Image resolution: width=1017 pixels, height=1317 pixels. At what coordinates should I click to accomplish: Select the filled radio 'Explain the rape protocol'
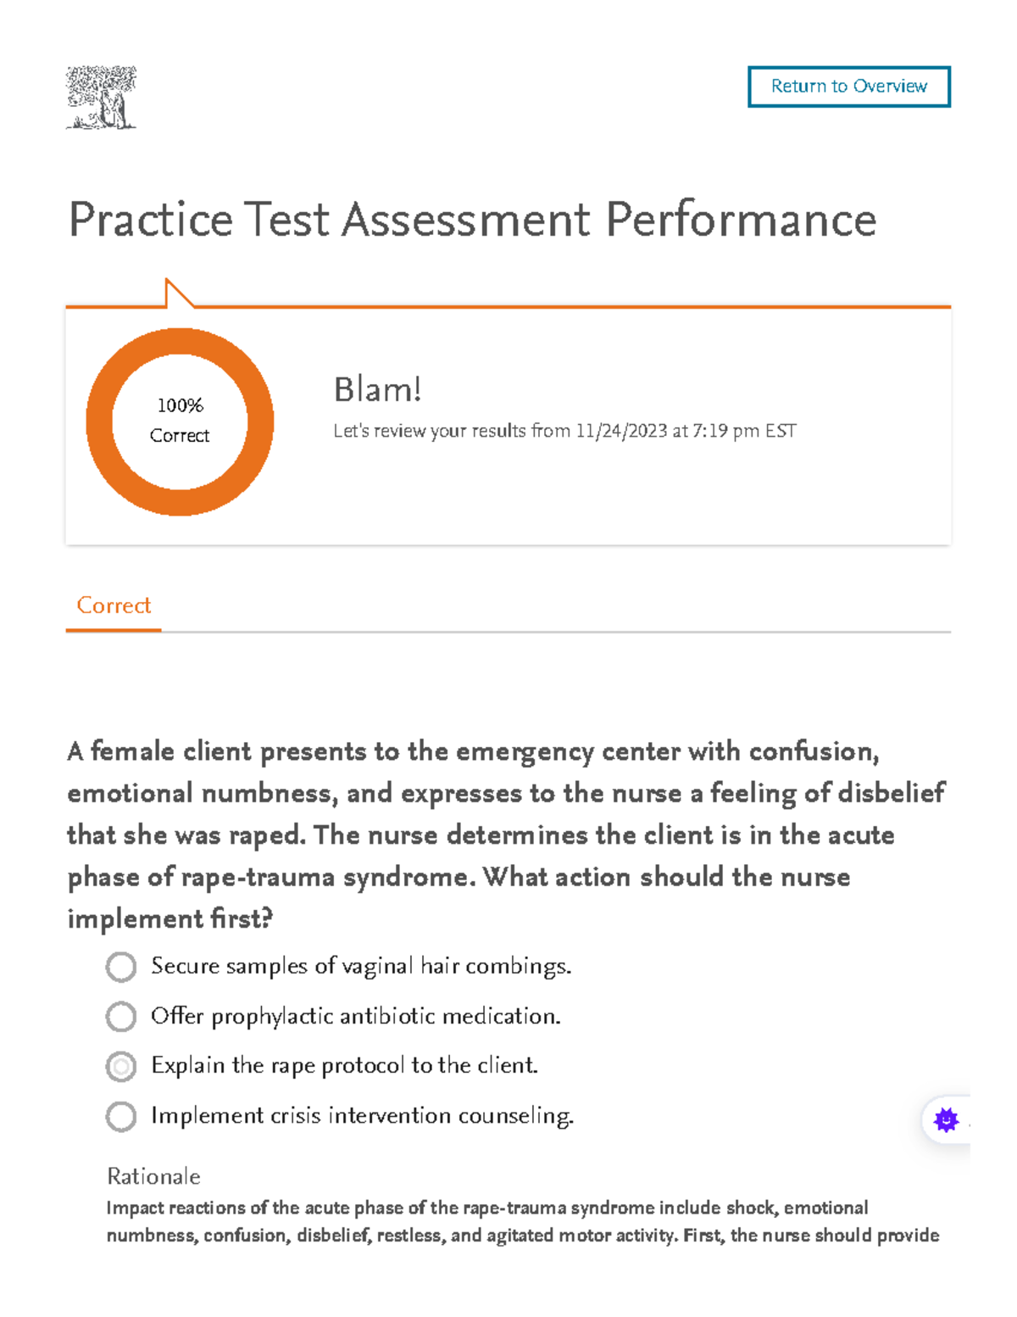coord(121,1067)
